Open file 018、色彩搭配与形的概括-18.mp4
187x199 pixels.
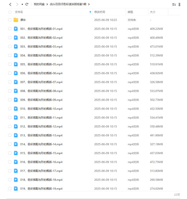41,180
